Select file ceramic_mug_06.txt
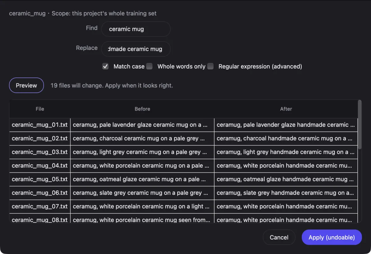The height and width of the screenshot is (254, 371). tap(40, 193)
